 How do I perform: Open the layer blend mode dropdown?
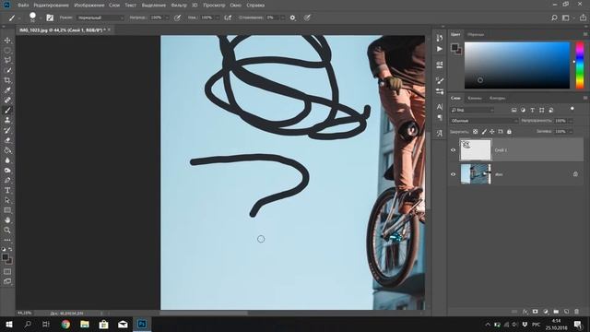click(x=484, y=121)
